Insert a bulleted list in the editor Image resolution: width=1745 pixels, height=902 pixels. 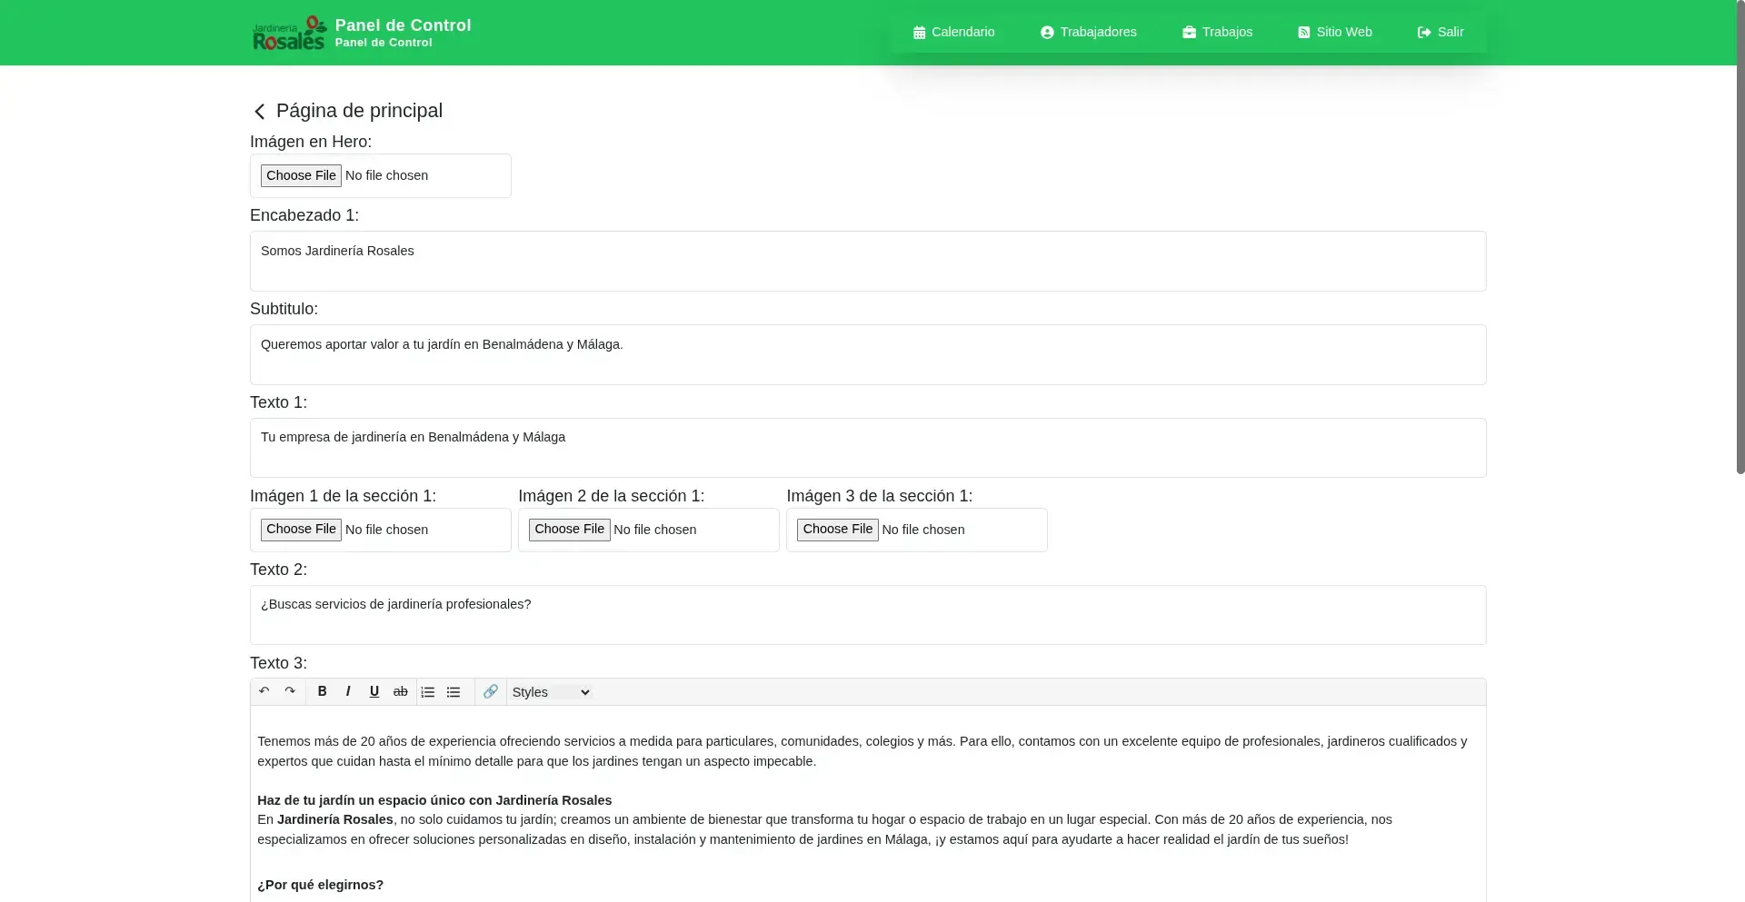coord(454,692)
